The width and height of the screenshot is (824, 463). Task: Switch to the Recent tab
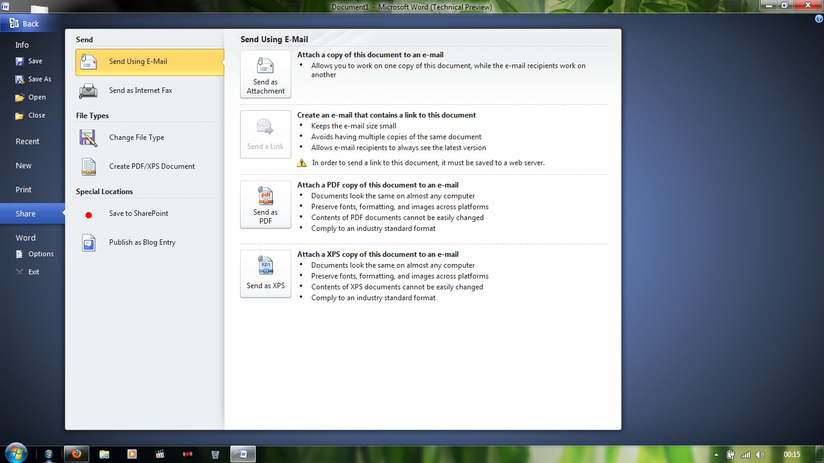tap(27, 141)
